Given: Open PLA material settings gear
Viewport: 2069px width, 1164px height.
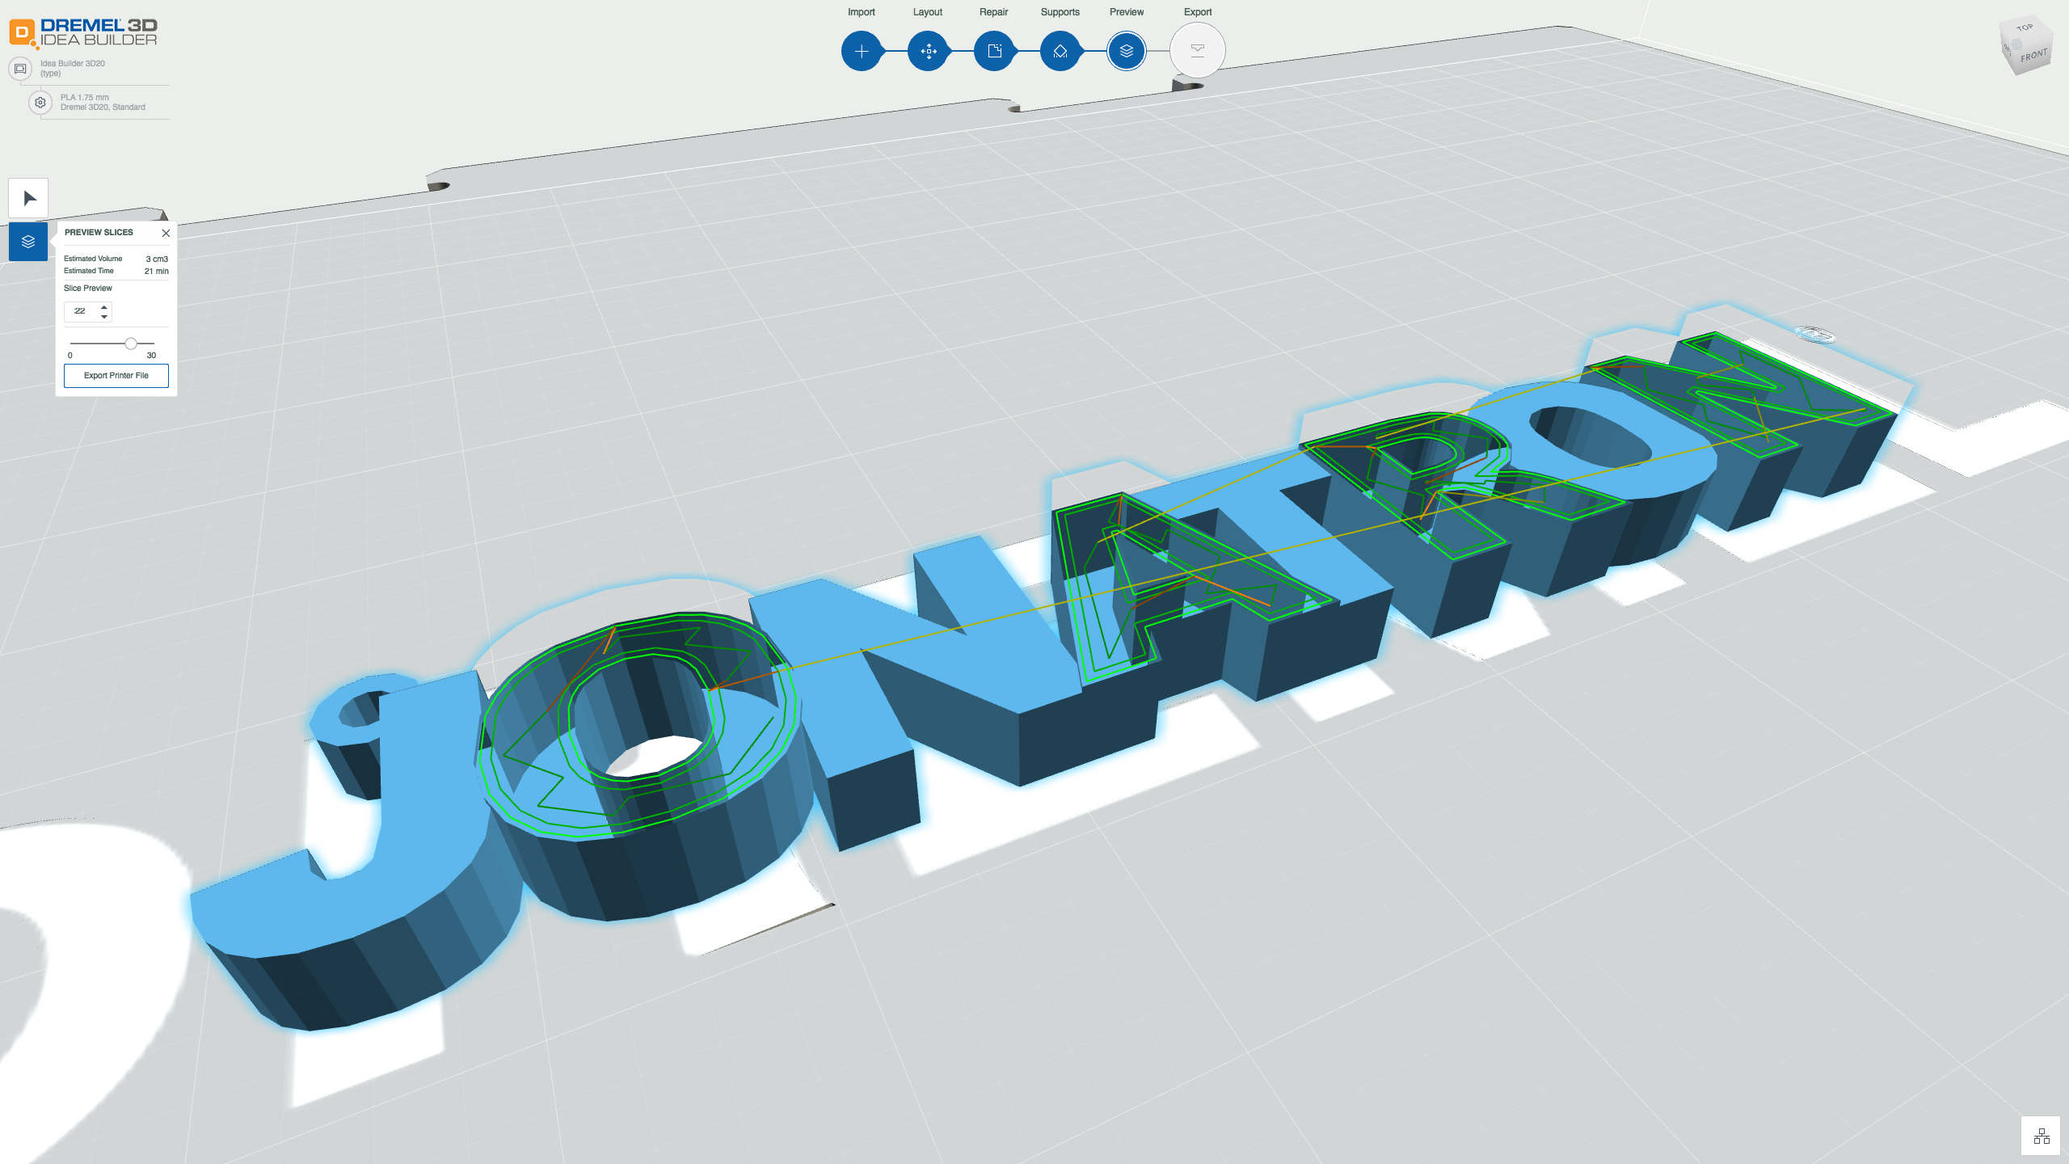Looking at the screenshot, I should (40, 103).
